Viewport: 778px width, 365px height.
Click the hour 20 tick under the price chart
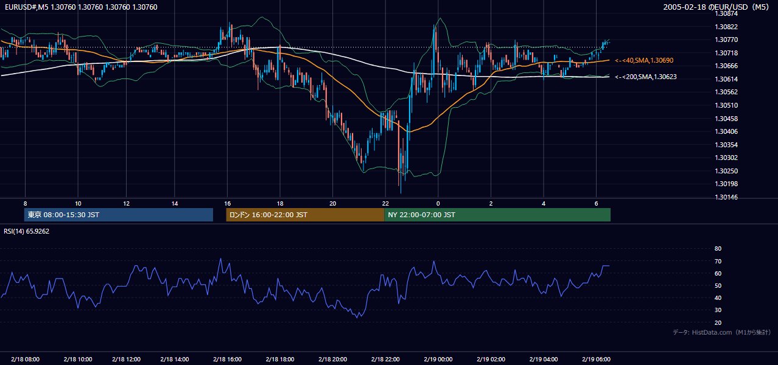tap(332, 203)
